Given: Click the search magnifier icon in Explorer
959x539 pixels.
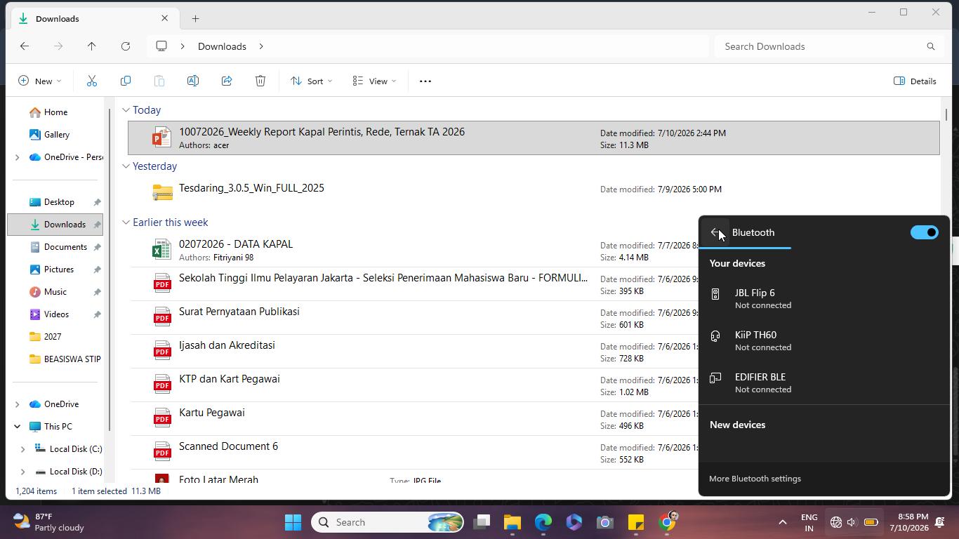Looking at the screenshot, I should pyautogui.click(x=931, y=46).
